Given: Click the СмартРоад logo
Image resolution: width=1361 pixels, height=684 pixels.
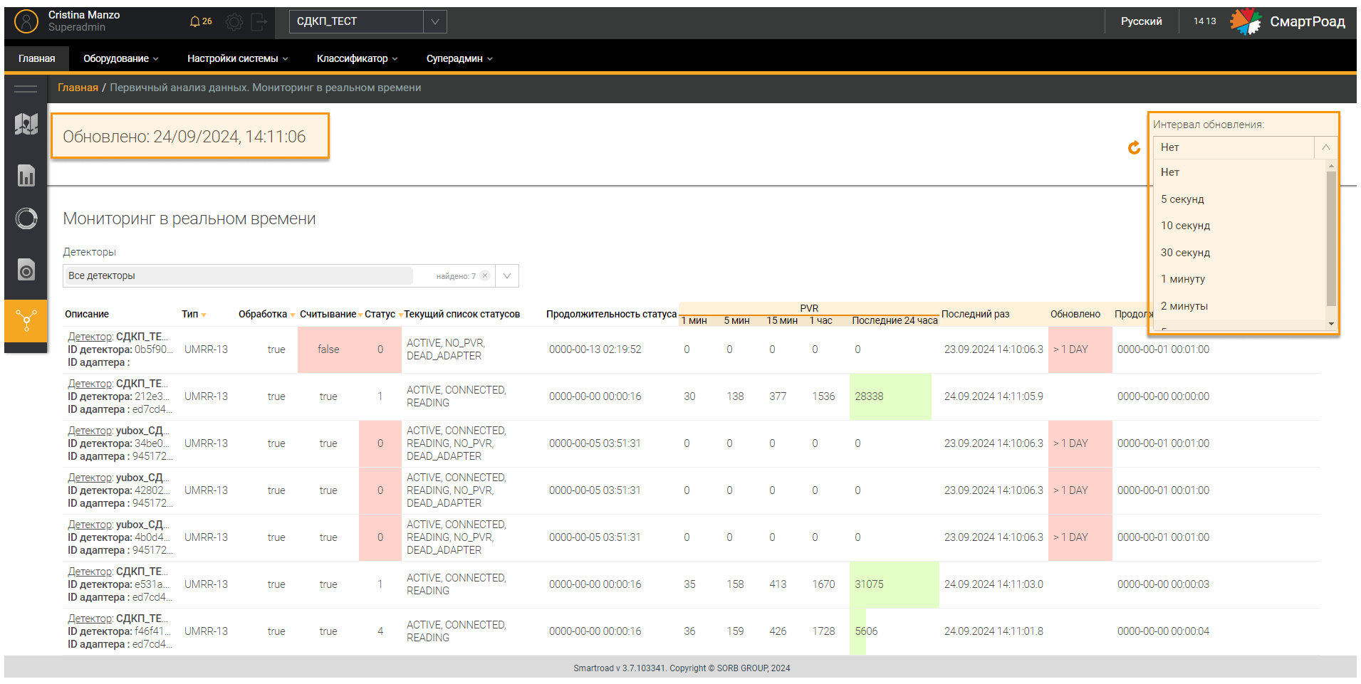Looking at the screenshot, I should click(x=1288, y=22).
